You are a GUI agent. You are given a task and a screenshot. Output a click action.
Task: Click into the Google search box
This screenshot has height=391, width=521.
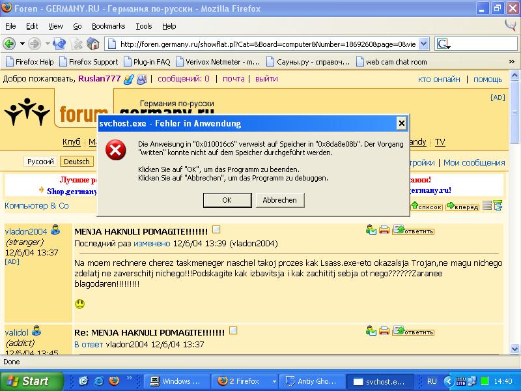coord(484,44)
